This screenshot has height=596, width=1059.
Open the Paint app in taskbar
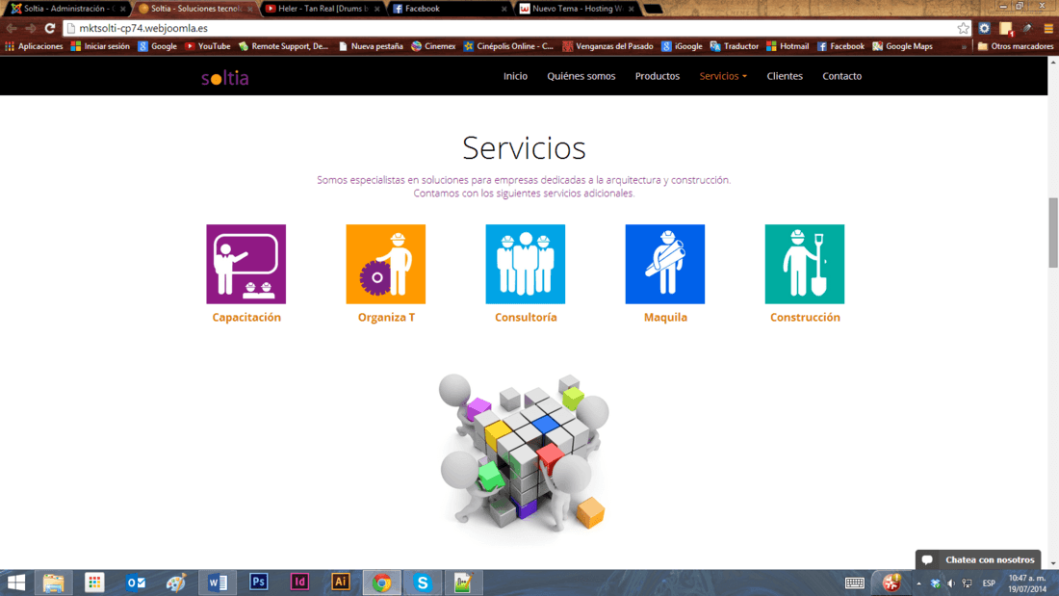pyautogui.click(x=176, y=582)
